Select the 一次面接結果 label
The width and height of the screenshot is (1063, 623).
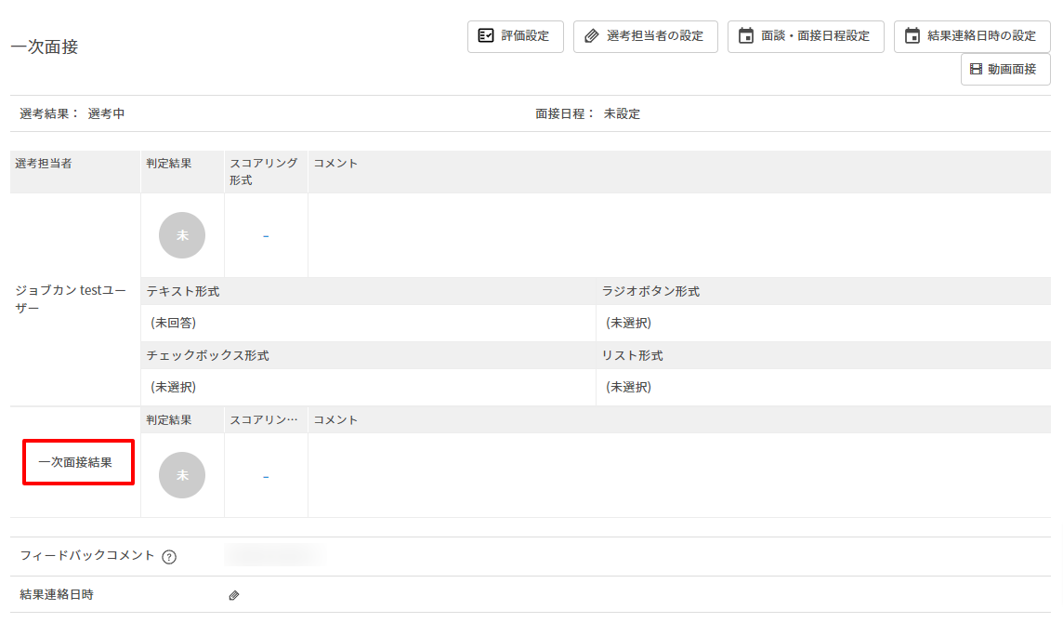click(79, 462)
